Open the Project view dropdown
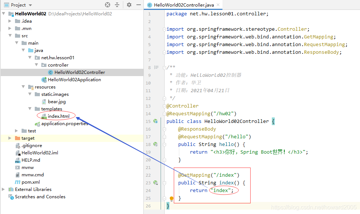Viewport: 360px width, 214px height. (x=30, y=5)
